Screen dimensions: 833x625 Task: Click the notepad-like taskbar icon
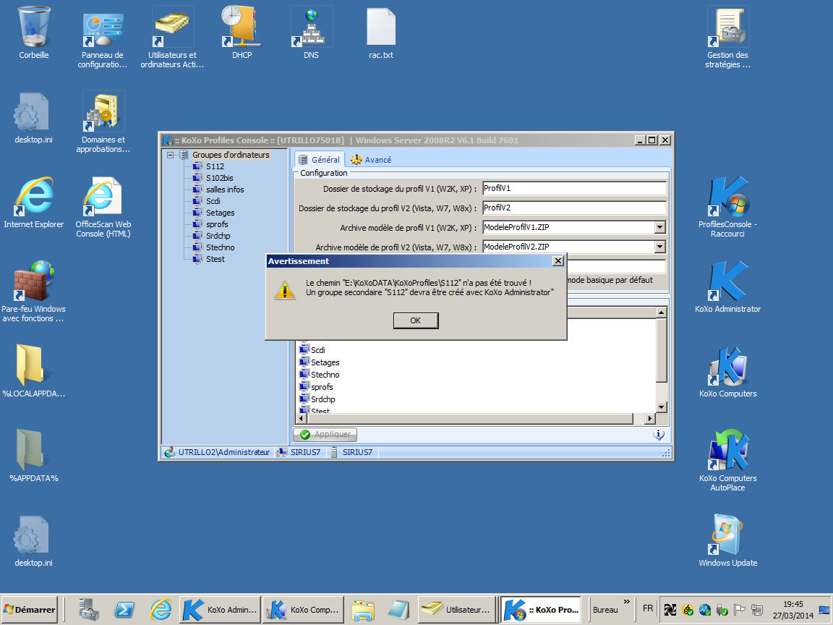point(398,610)
